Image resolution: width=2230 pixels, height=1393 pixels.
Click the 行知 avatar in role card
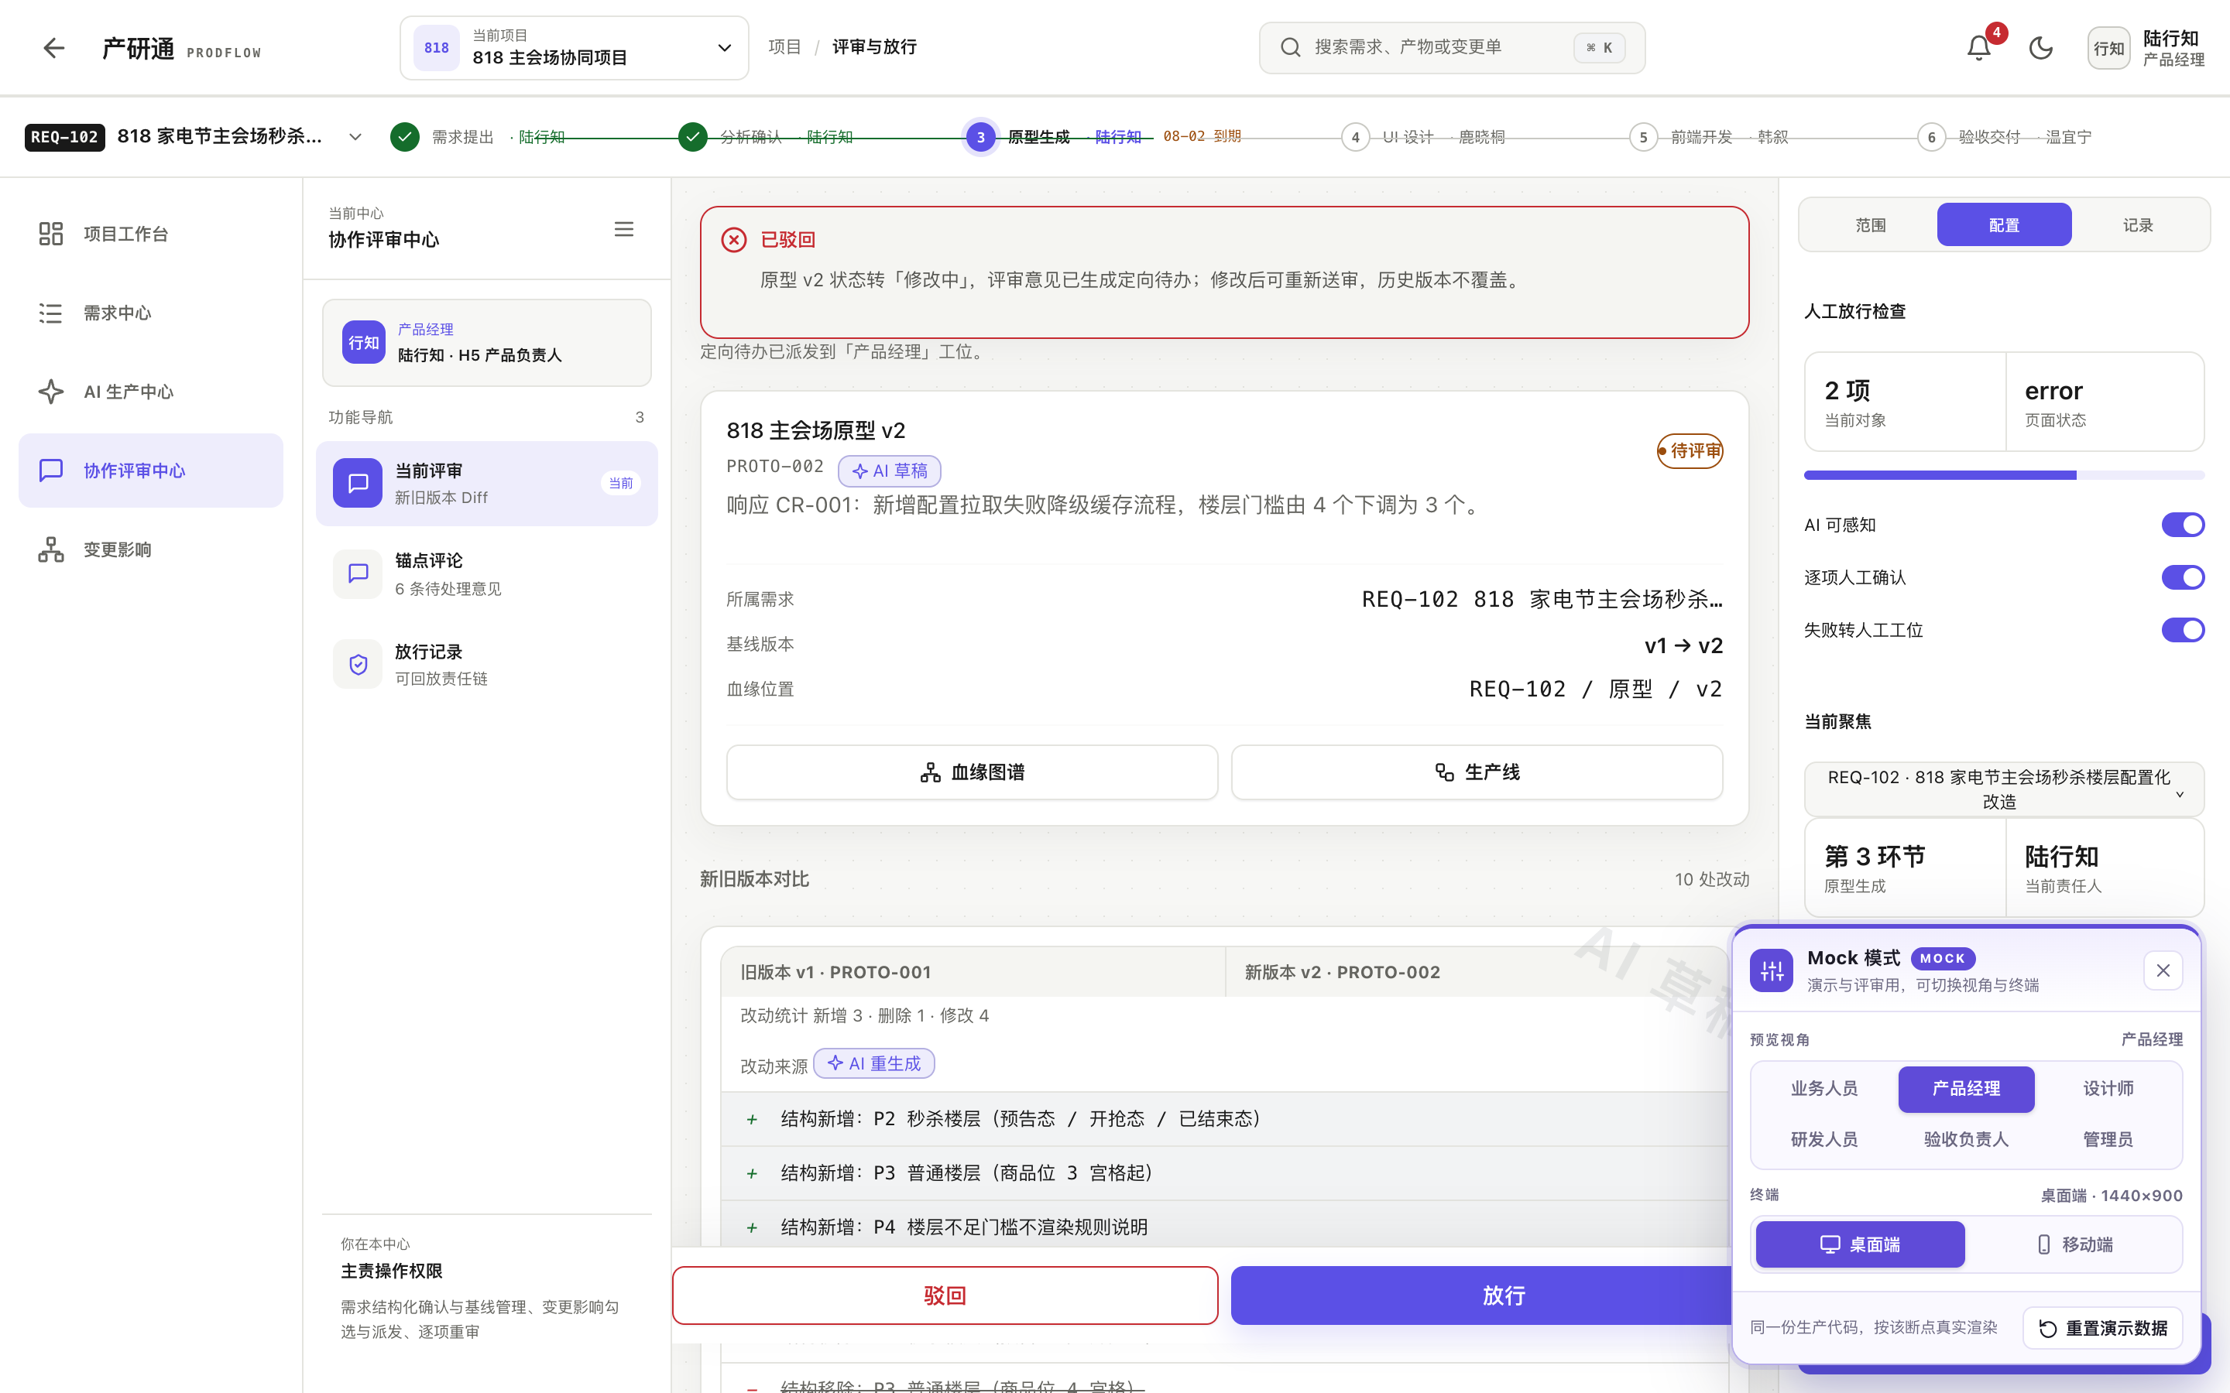tap(364, 343)
